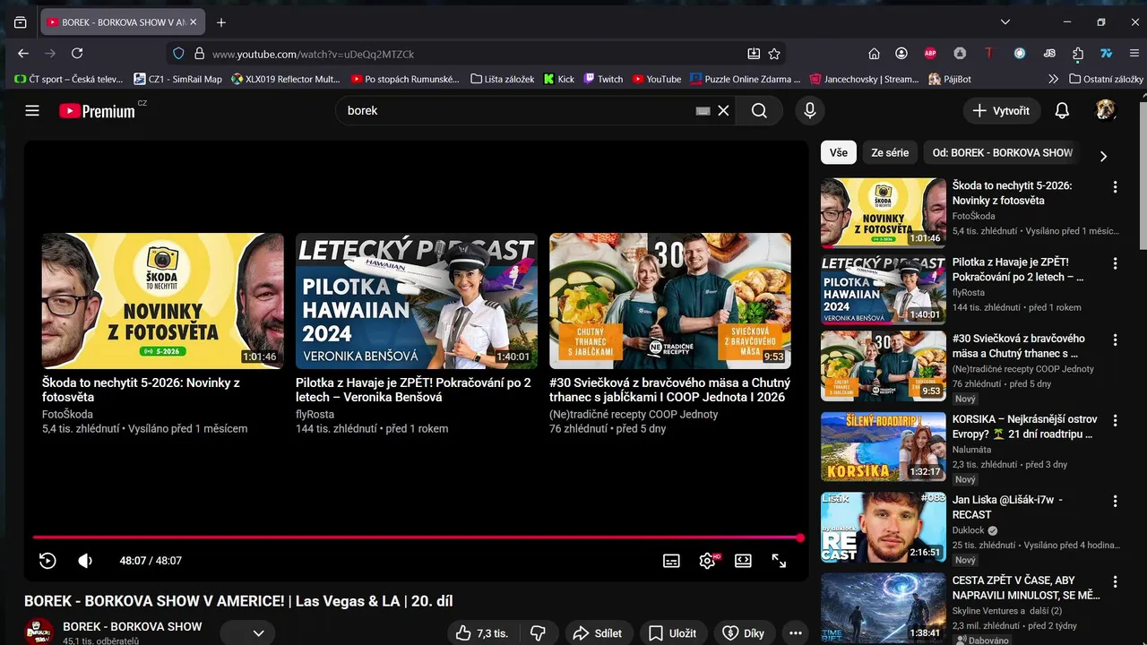Seek using the red progress bar
Viewport: 1147px width, 645px height.
tap(417, 537)
